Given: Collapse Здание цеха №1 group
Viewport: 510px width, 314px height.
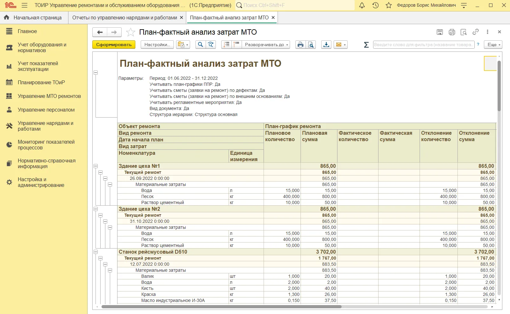Looking at the screenshot, I should pos(96,166).
